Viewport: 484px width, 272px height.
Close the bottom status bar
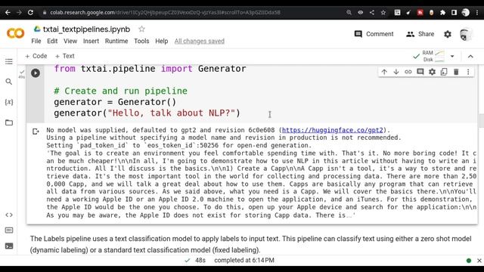pyautogui.click(x=479, y=261)
